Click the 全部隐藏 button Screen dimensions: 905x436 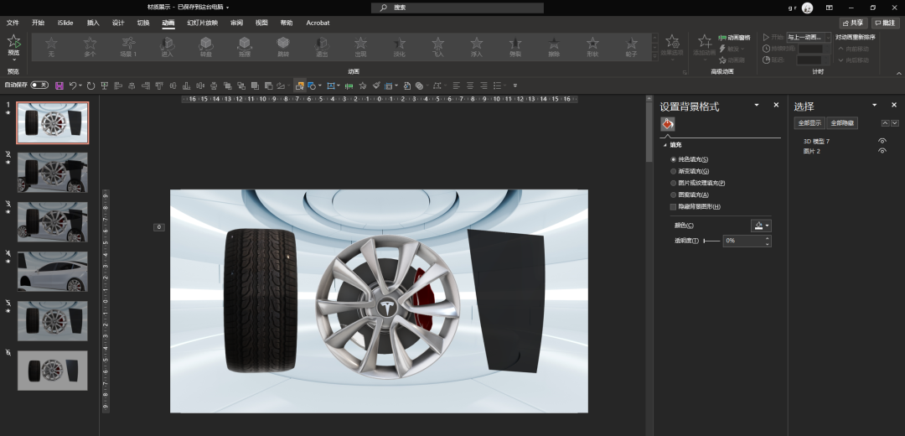842,123
